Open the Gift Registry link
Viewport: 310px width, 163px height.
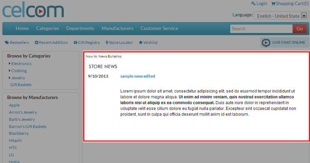click(x=89, y=43)
